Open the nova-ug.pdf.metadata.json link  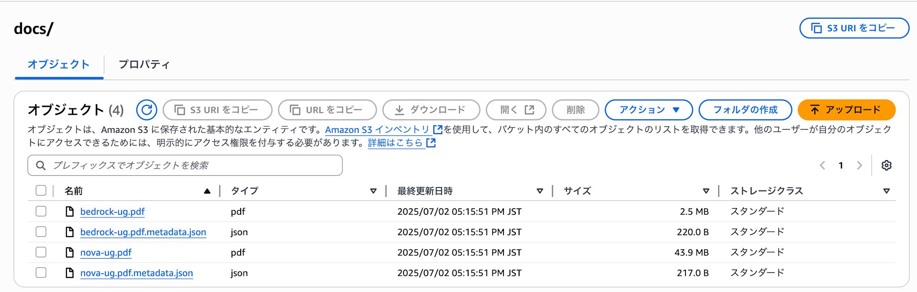pyautogui.click(x=137, y=273)
